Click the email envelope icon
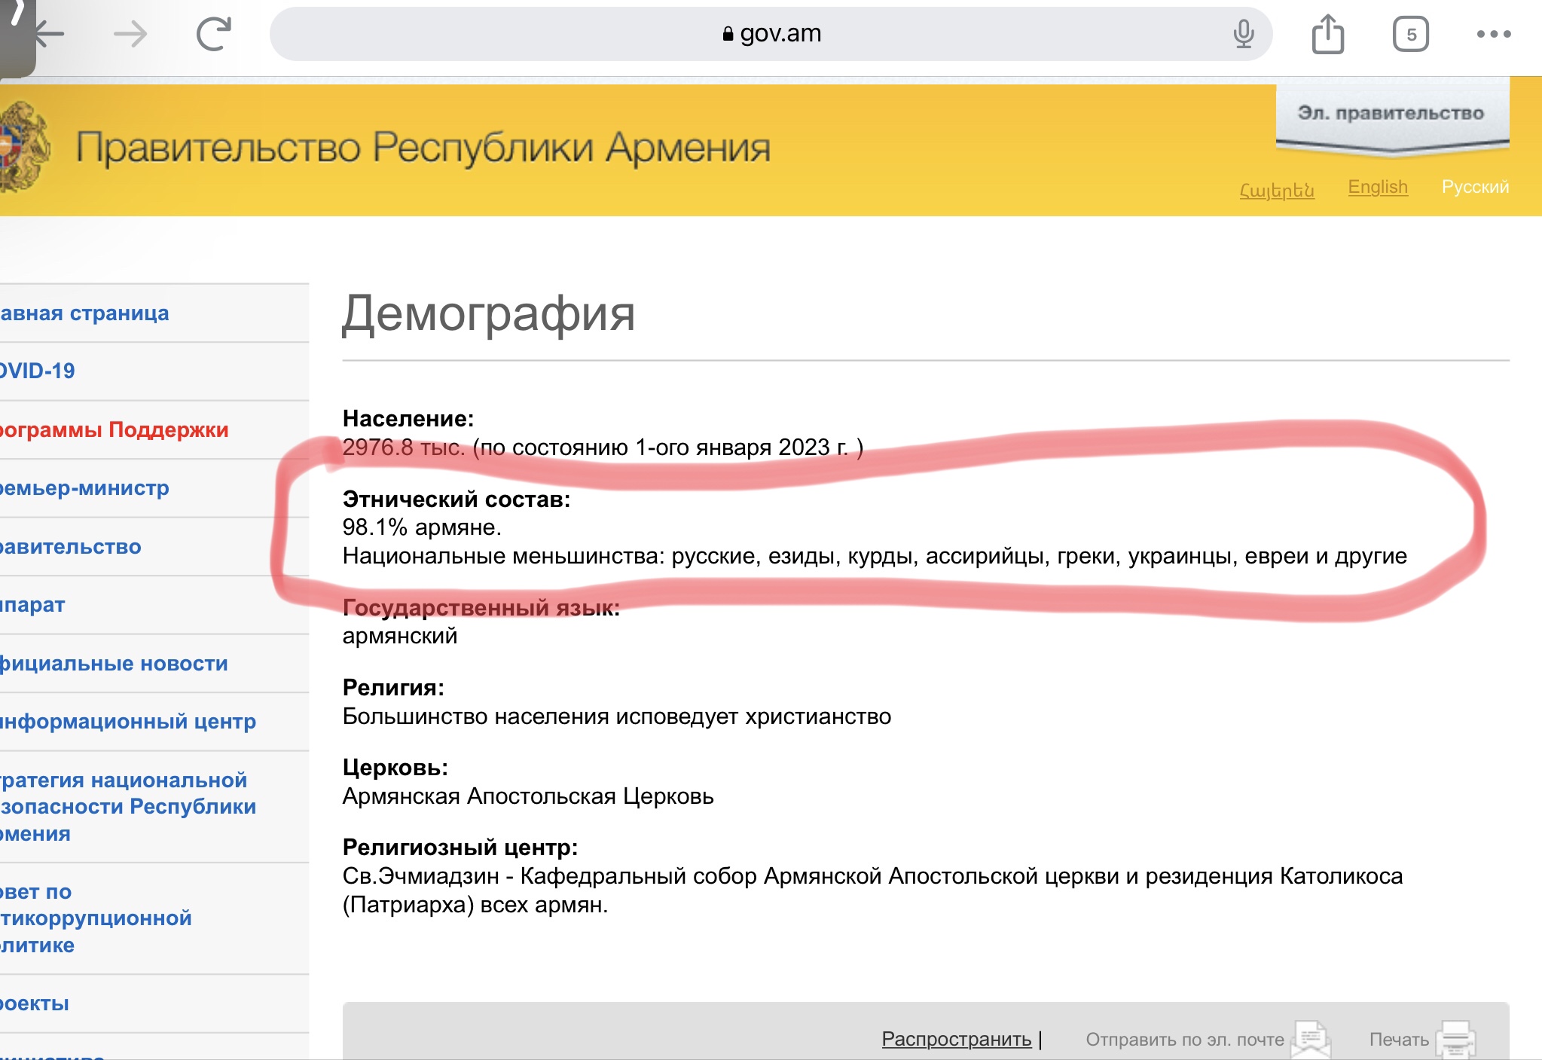This screenshot has width=1542, height=1060. point(1311,1039)
